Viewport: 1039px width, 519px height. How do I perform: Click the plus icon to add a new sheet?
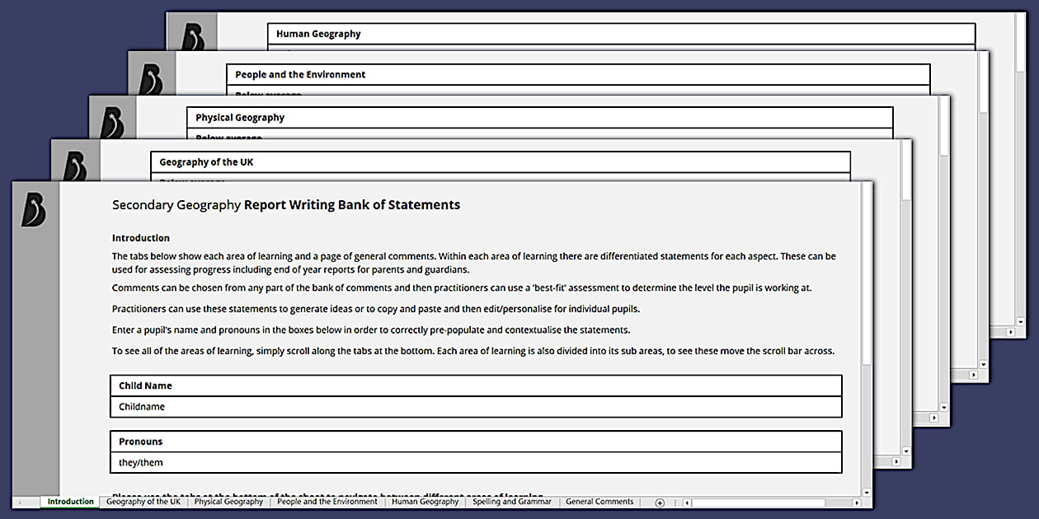coord(660,502)
